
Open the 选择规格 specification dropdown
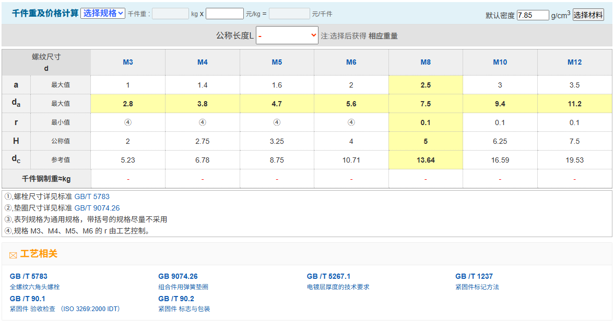(x=103, y=14)
